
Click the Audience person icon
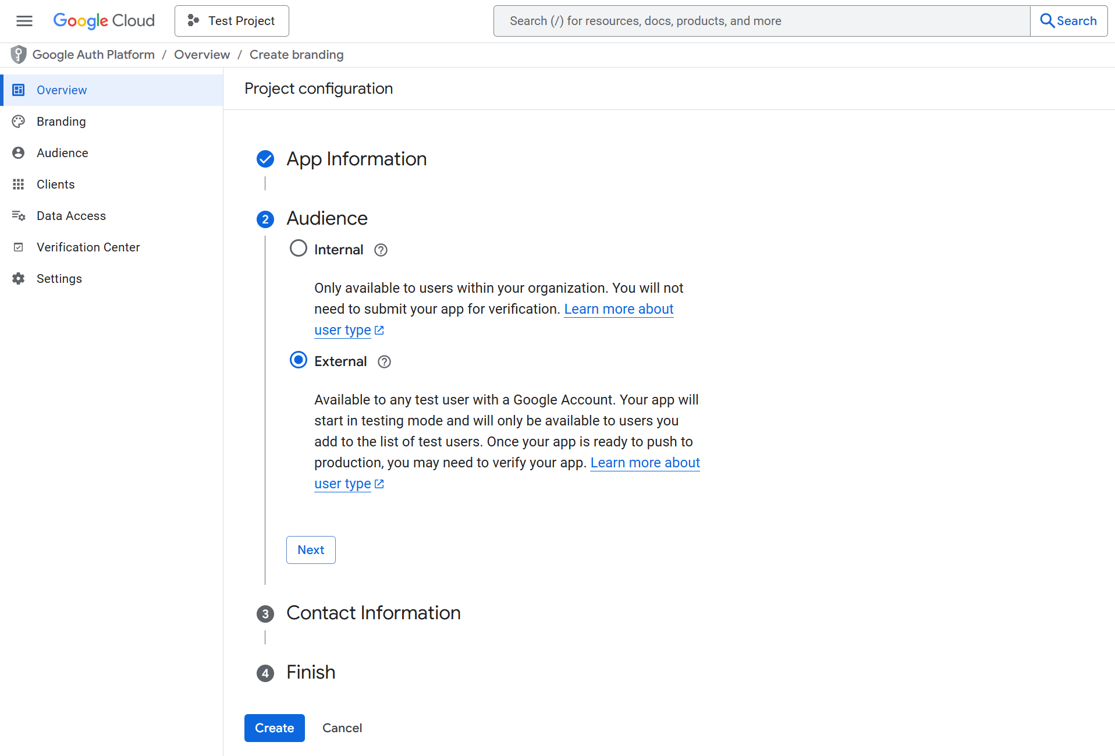point(18,152)
